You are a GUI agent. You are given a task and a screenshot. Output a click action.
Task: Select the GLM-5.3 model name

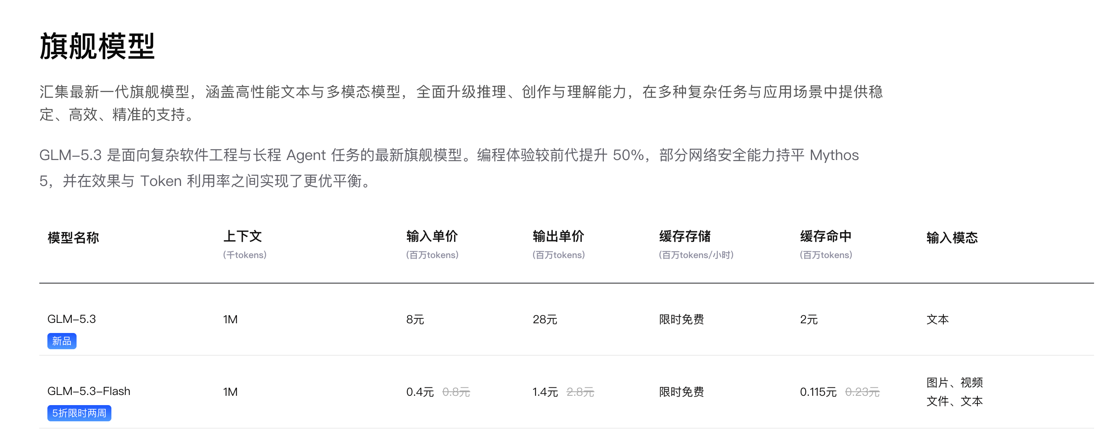tap(72, 319)
